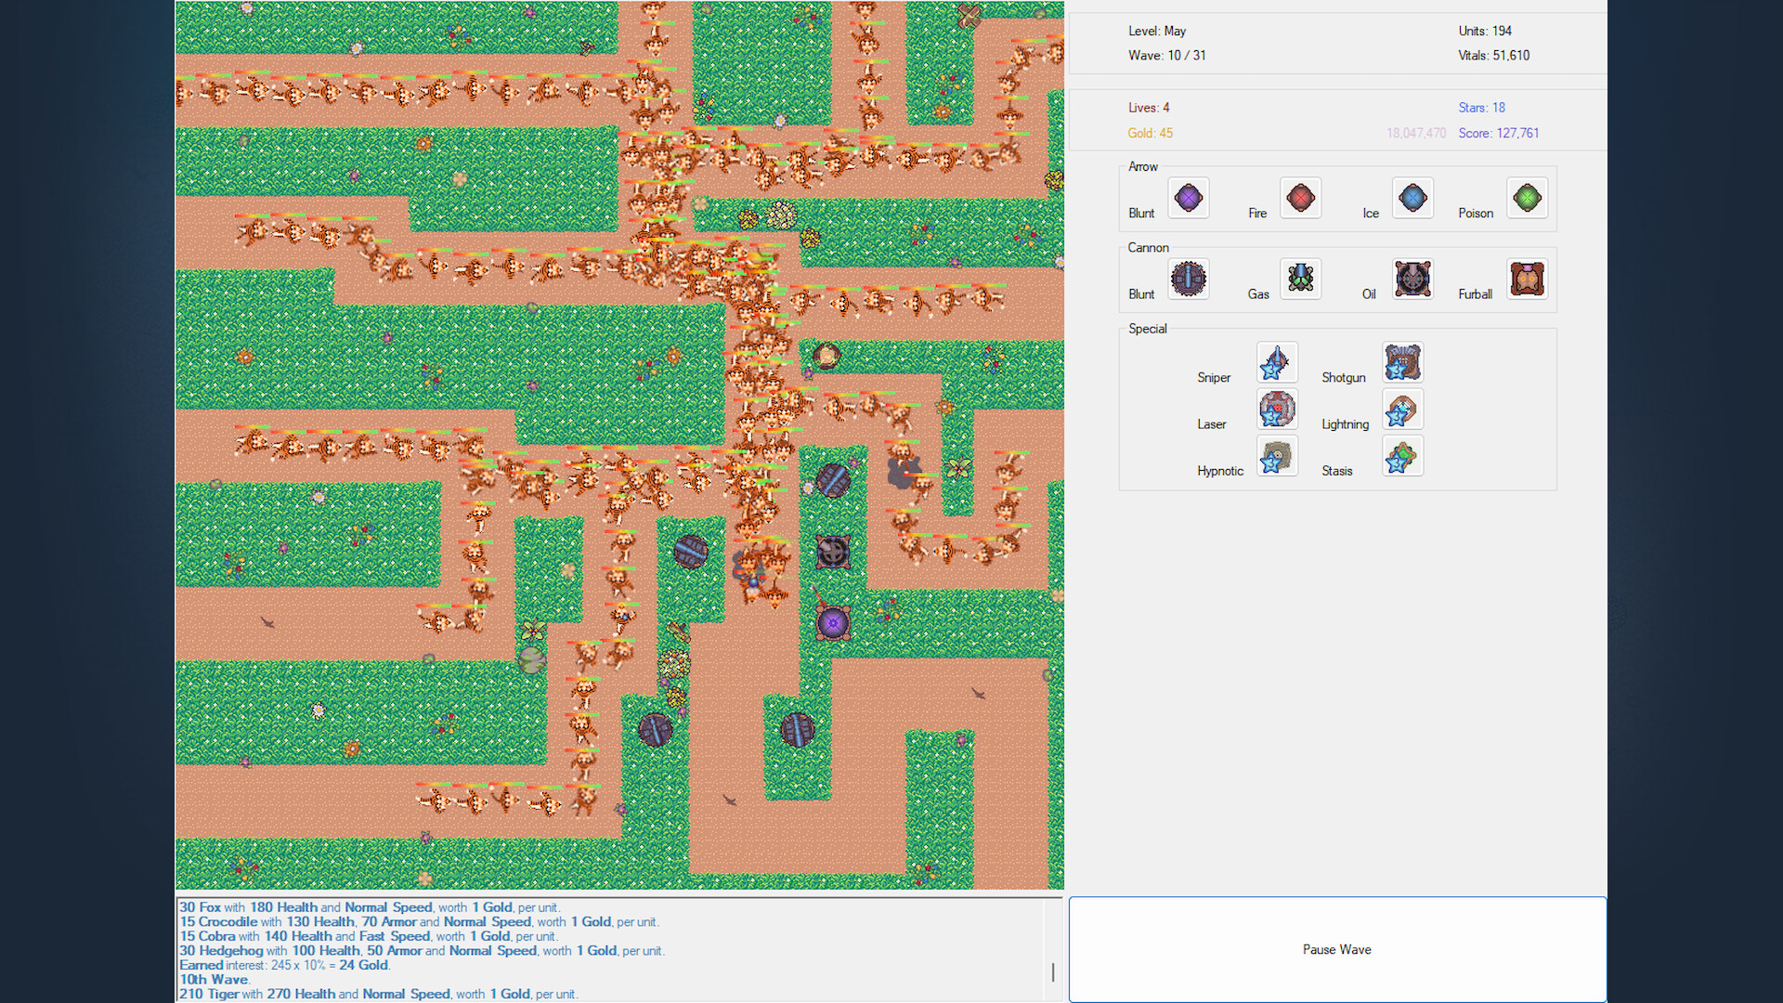Click the 10th Wave log entry
Image resolution: width=1783 pixels, height=1003 pixels.
click(x=213, y=979)
